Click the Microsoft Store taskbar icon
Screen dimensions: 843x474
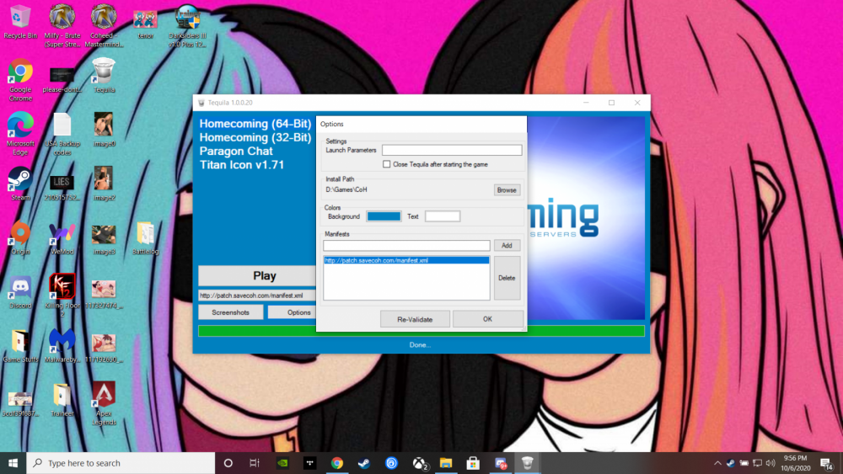pos(473,463)
